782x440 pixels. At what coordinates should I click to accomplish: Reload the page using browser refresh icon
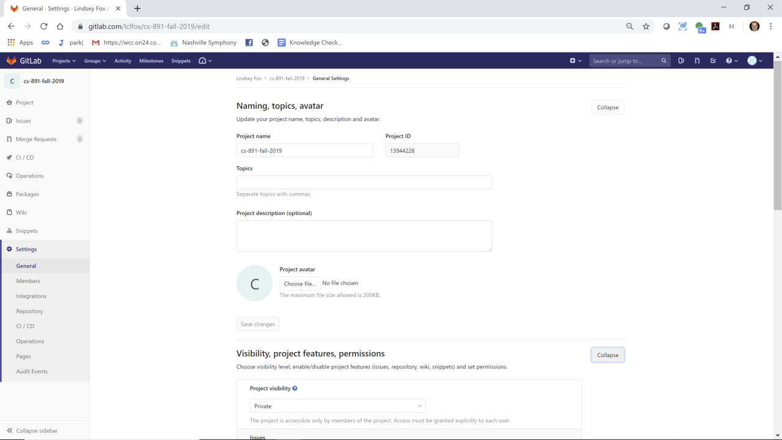click(x=44, y=26)
